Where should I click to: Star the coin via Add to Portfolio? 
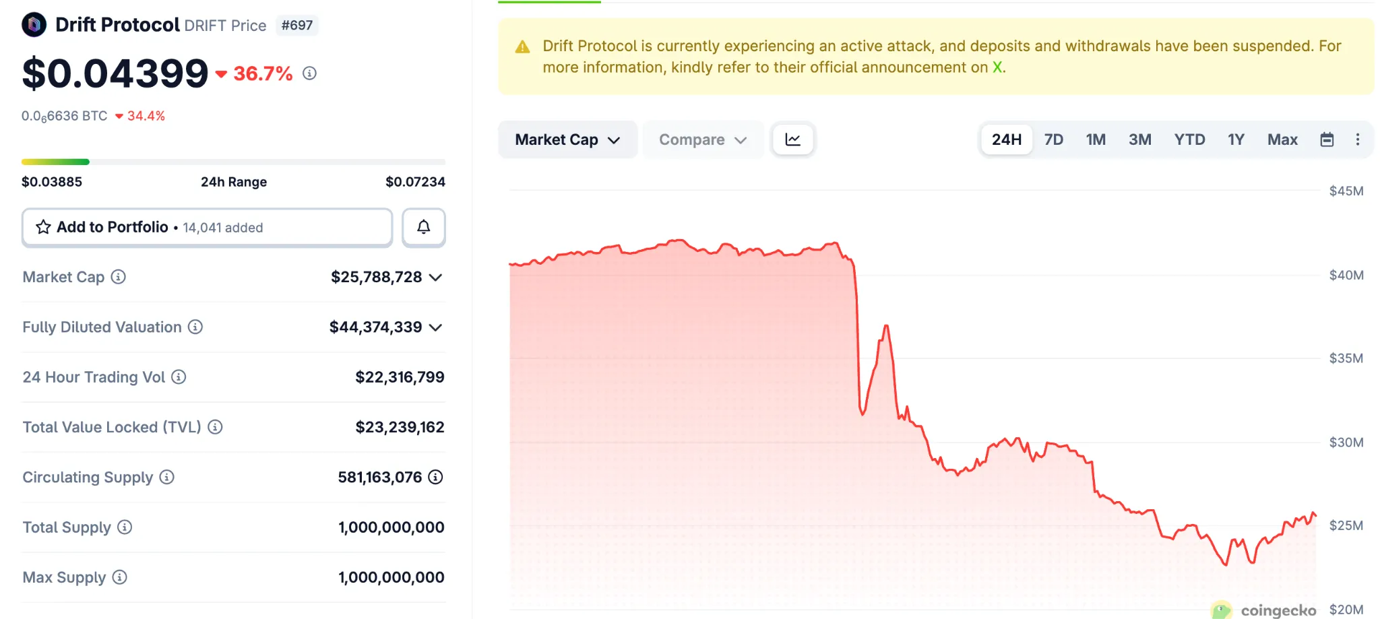click(x=43, y=227)
